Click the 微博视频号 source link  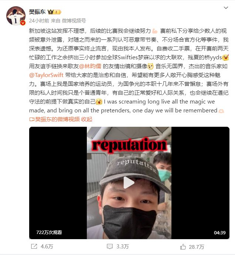point(74,21)
